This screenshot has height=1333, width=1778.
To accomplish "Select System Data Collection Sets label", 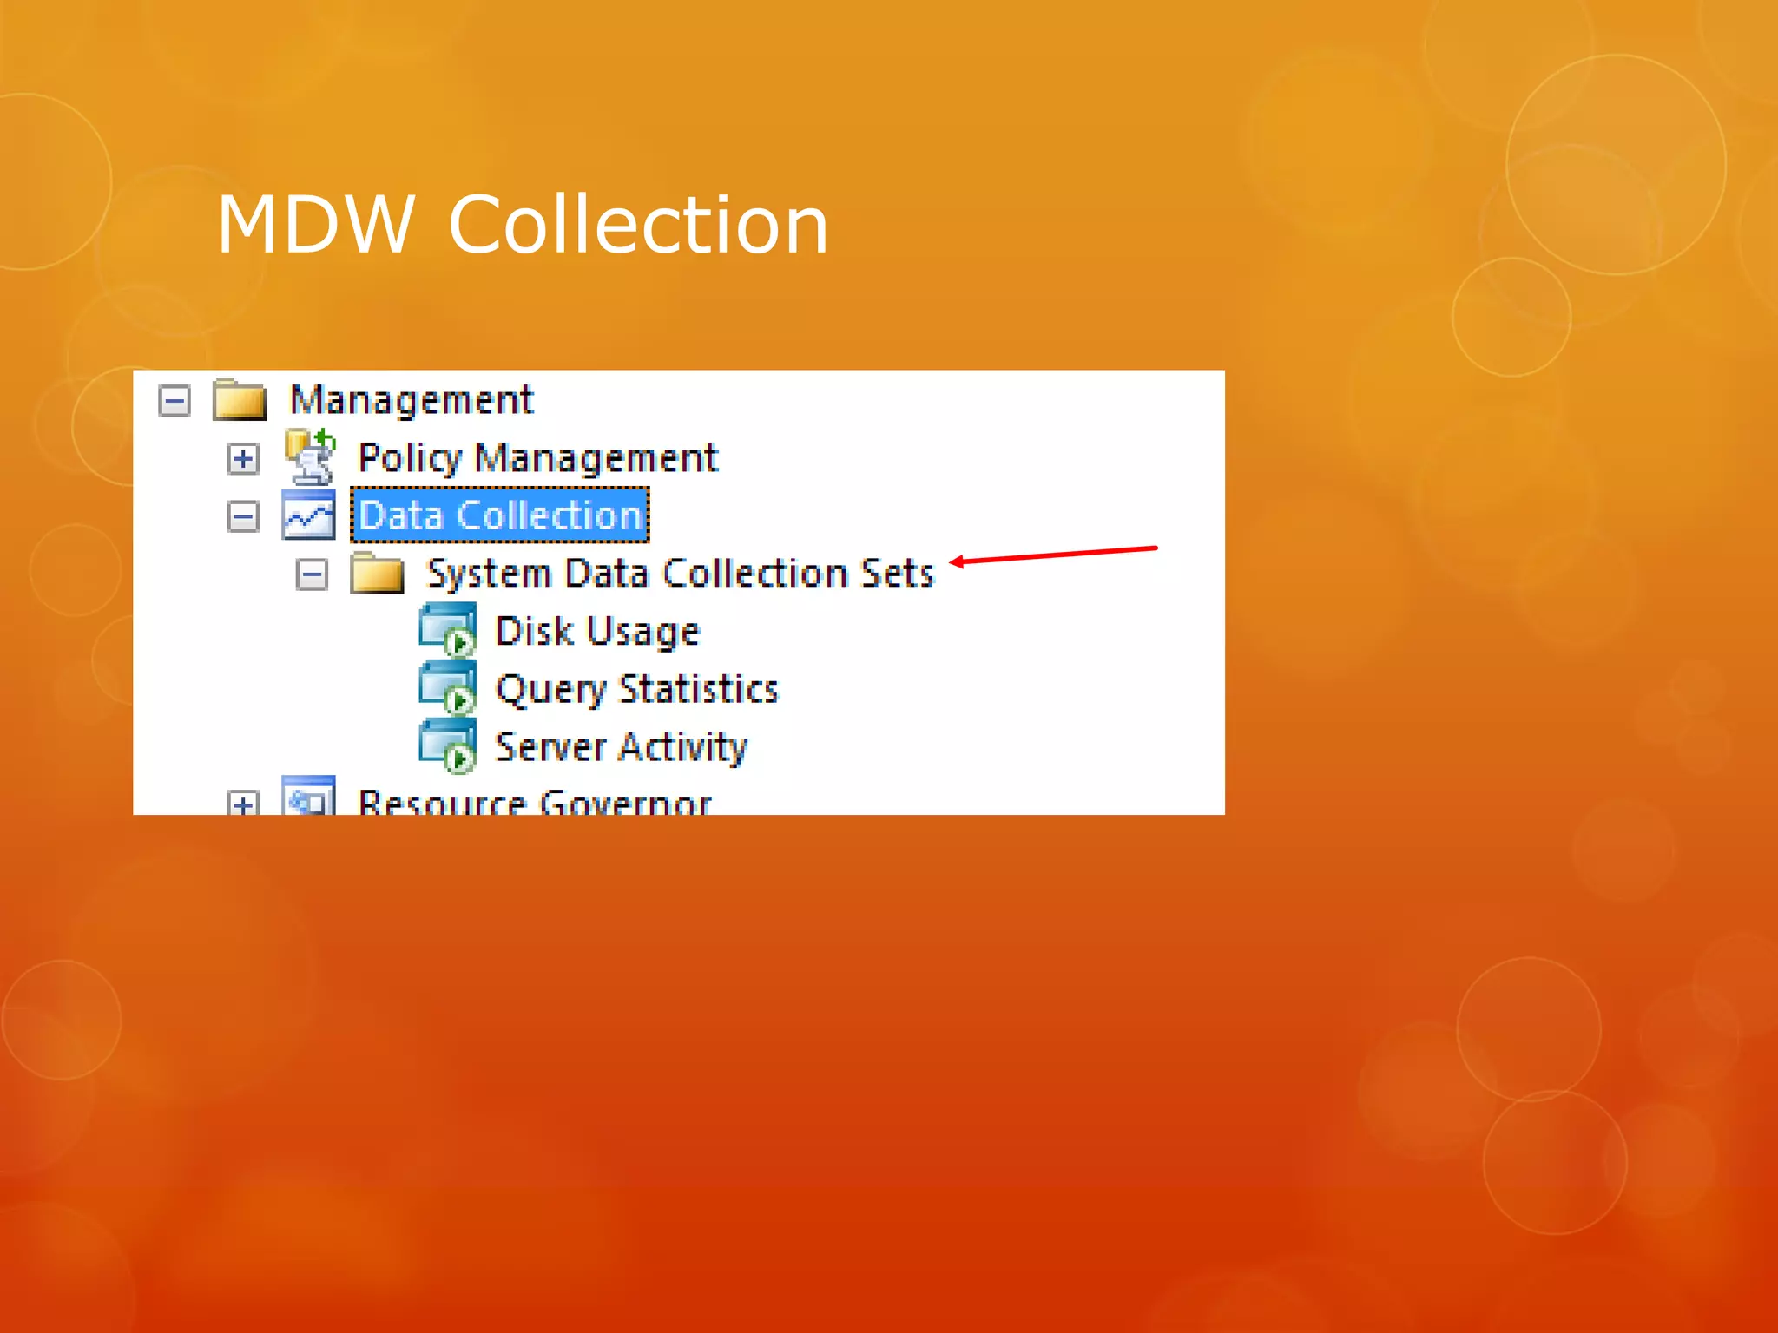I will 680,574.
